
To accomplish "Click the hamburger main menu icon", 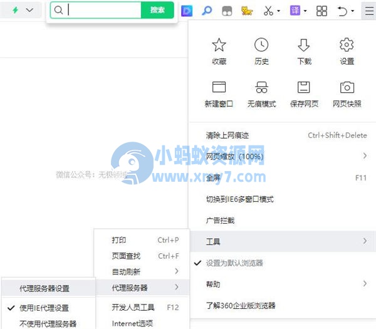I will pos(369,11).
